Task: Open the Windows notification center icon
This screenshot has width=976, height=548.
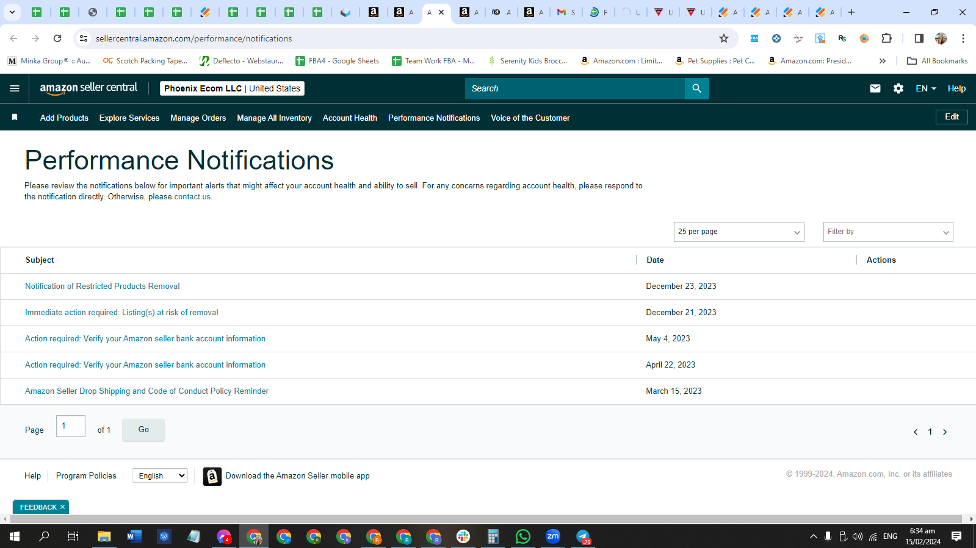Action: coord(956,536)
